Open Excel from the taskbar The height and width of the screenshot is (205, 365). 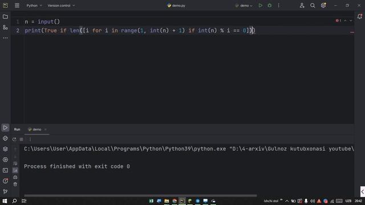151,201
